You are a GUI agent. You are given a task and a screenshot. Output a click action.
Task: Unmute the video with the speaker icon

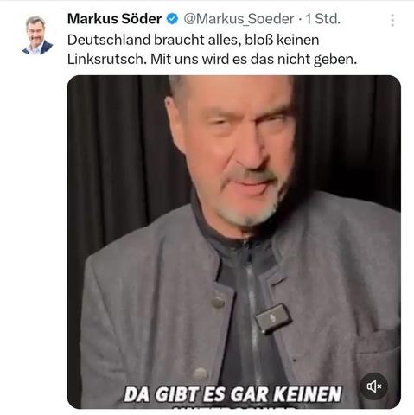click(x=373, y=386)
